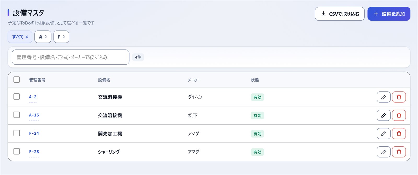Filter by the A 2 tab
This screenshot has width=418, height=175.
(43, 37)
